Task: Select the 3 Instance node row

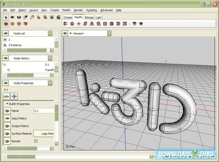Action: tap(28, 45)
